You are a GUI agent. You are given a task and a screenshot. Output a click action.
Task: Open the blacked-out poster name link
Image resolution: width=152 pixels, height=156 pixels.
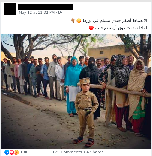pyautogui.click(x=46, y=7)
